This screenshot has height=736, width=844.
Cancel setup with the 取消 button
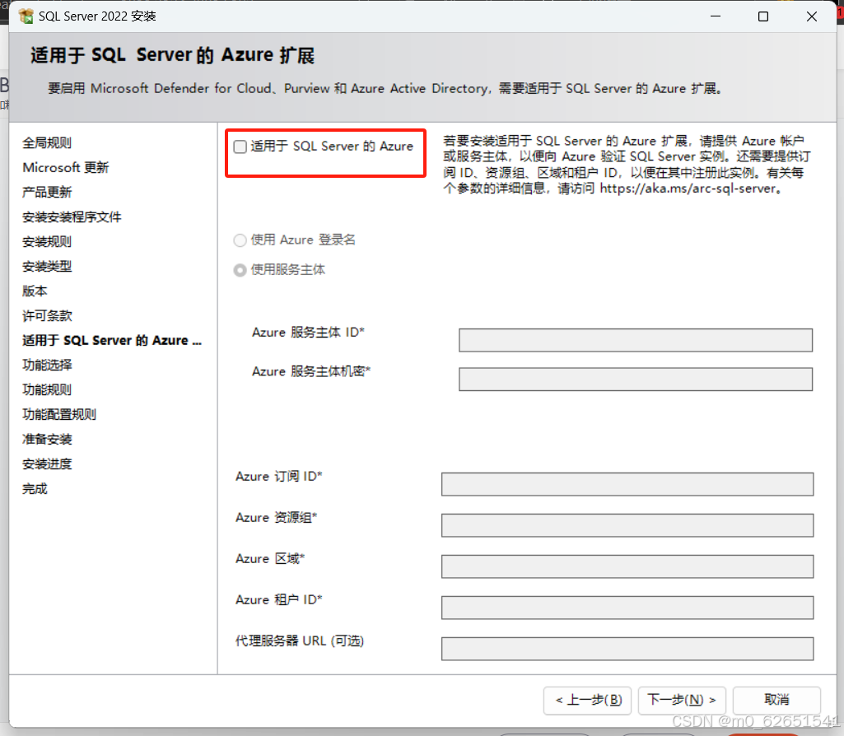(776, 700)
